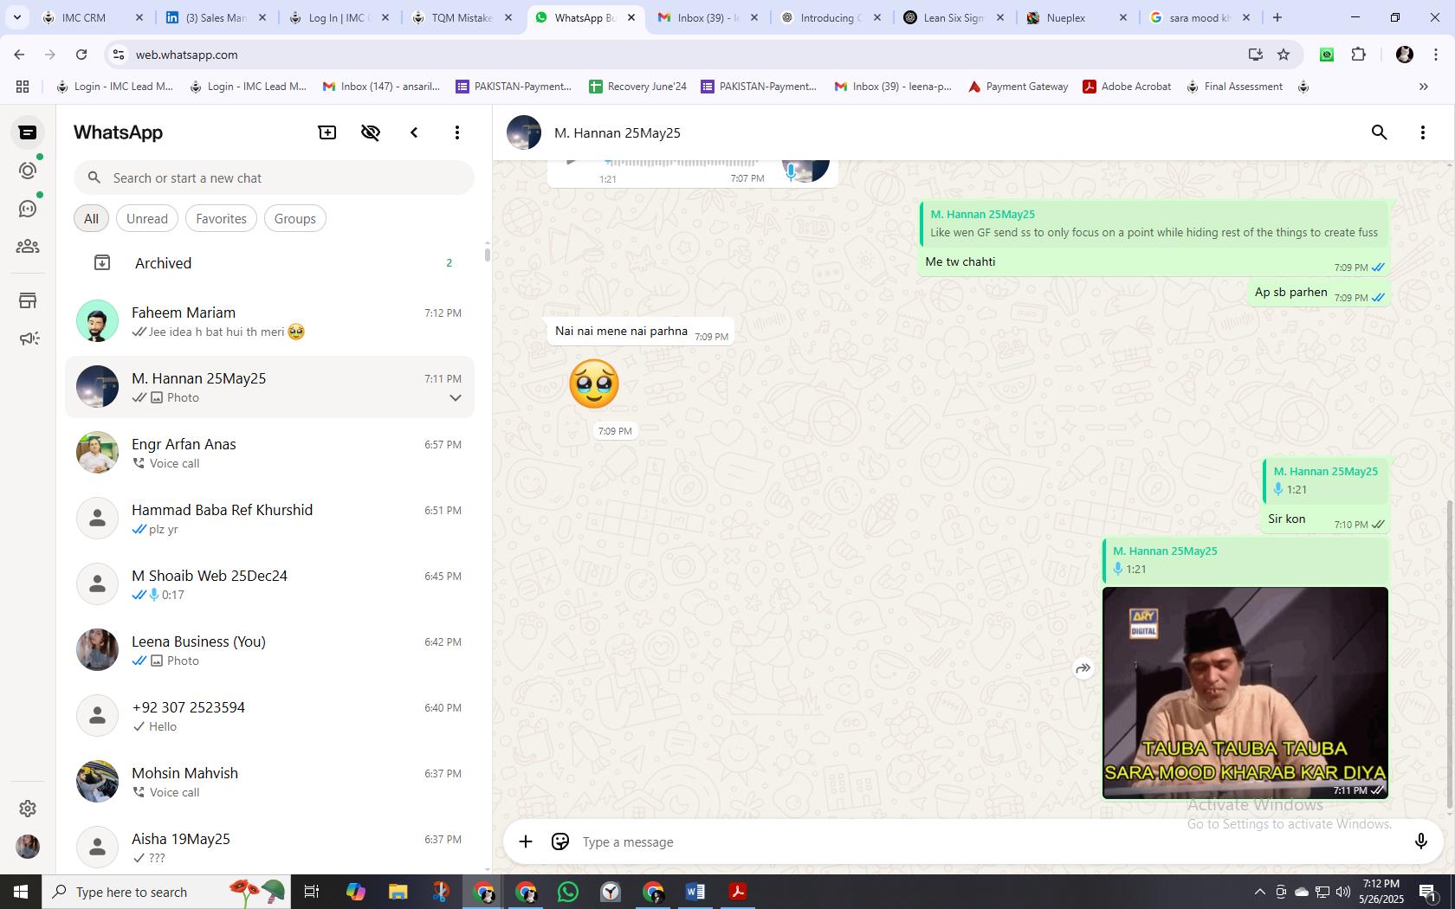
Task: Select the Favorites filter chip
Action: [x=221, y=218]
